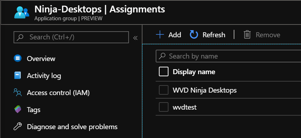This screenshot has height=138, width=301.
Task: Click the Add button label
Action: [x=175, y=35]
